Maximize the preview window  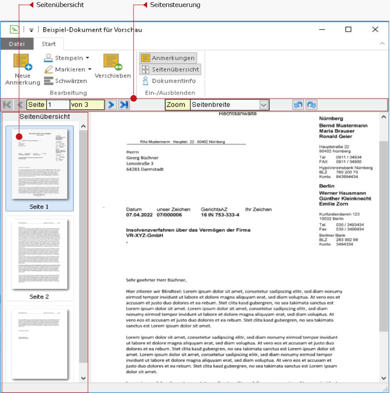(x=348, y=29)
